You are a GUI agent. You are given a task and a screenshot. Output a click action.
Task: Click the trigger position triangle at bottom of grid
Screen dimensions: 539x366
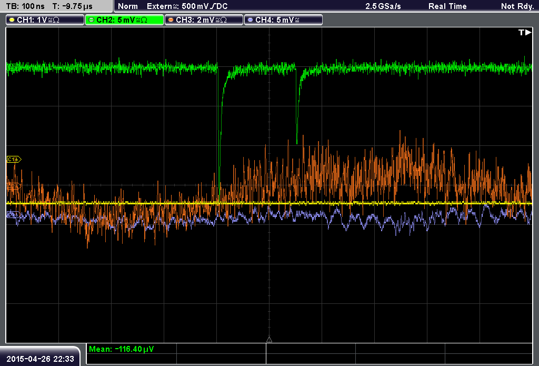coord(269,340)
